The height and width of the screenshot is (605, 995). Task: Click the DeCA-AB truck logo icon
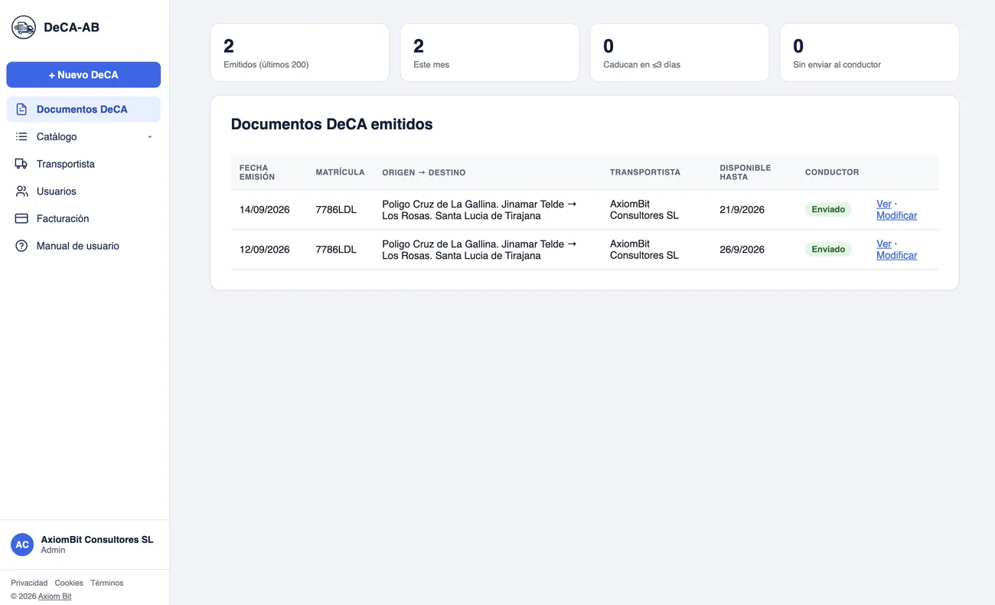[24, 28]
